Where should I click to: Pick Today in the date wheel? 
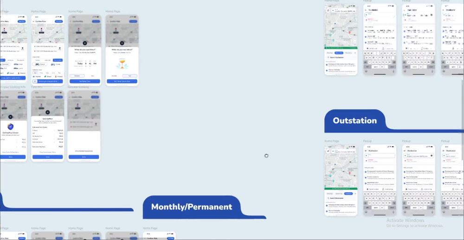pyautogui.click(x=80, y=63)
